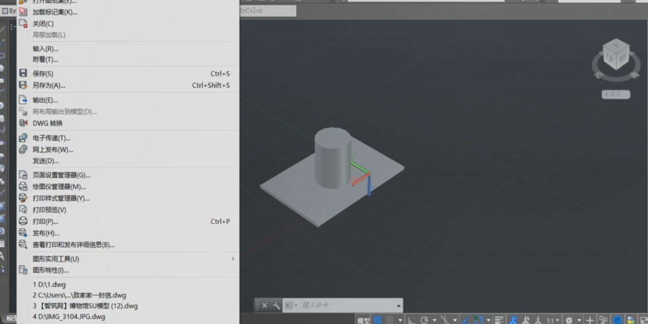648x324 pixels.
Task: Click the DWG 转换 convert icon
Action: 23,123
